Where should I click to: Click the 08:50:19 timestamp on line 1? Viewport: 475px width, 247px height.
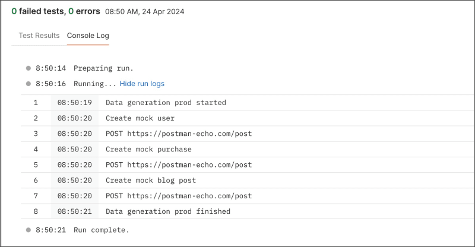click(74, 103)
